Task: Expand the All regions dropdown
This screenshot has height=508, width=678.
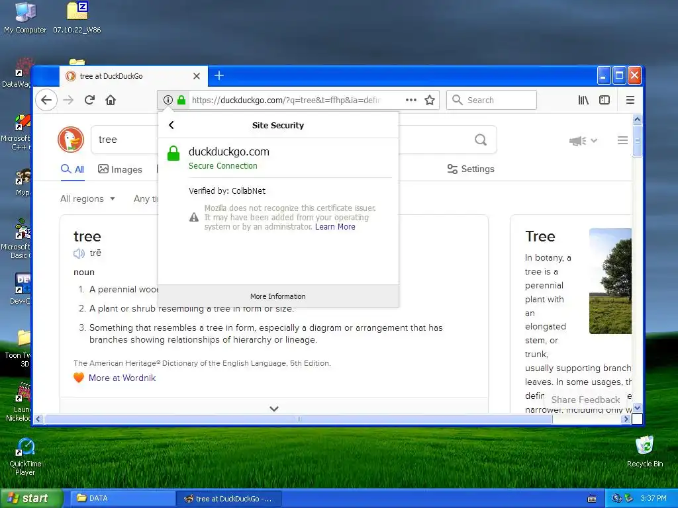Action: [88, 198]
